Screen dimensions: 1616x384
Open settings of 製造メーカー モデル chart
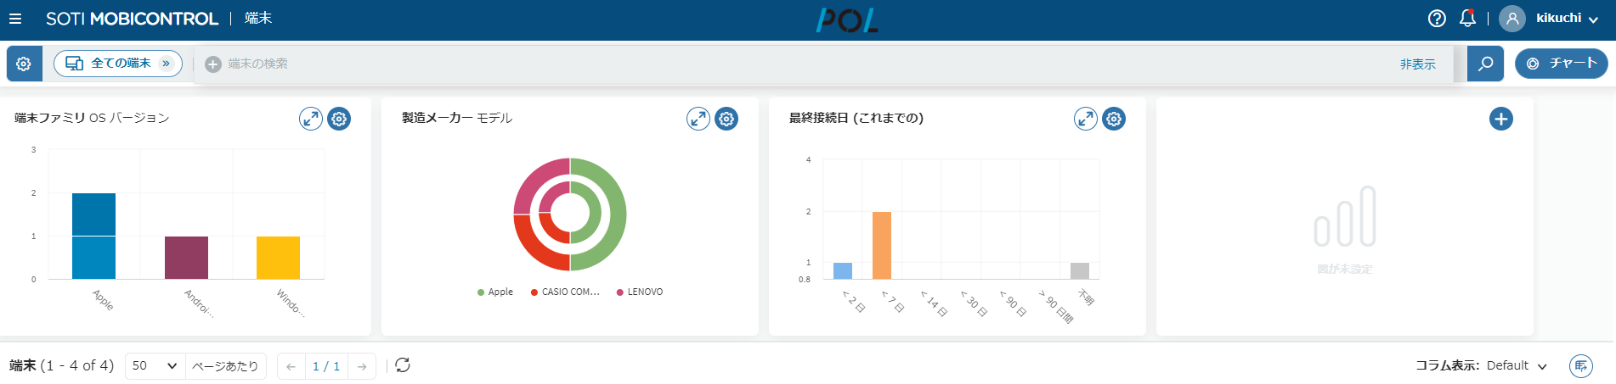tap(726, 119)
